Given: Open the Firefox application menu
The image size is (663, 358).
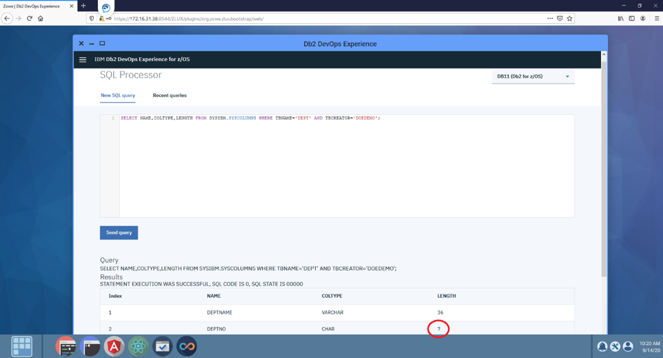Looking at the screenshot, I should tap(657, 18).
